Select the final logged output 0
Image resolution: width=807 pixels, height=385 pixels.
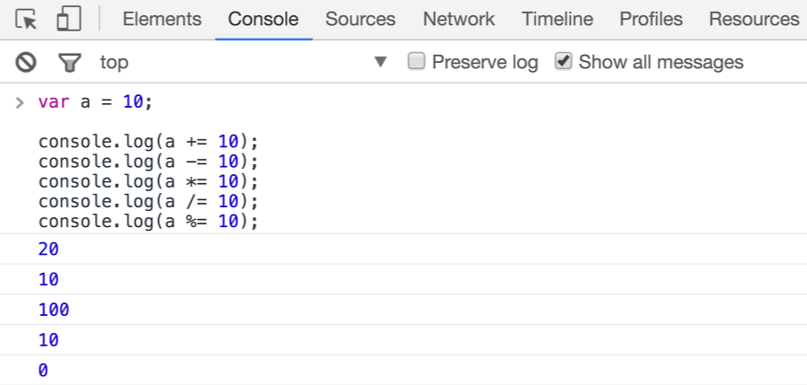click(x=43, y=370)
